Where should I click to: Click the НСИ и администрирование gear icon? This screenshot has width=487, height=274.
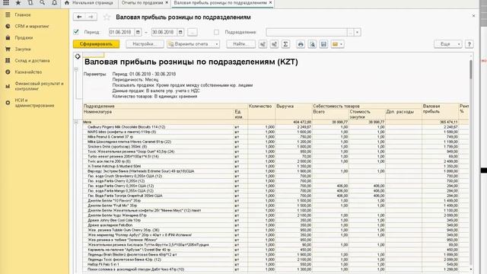(8, 103)
